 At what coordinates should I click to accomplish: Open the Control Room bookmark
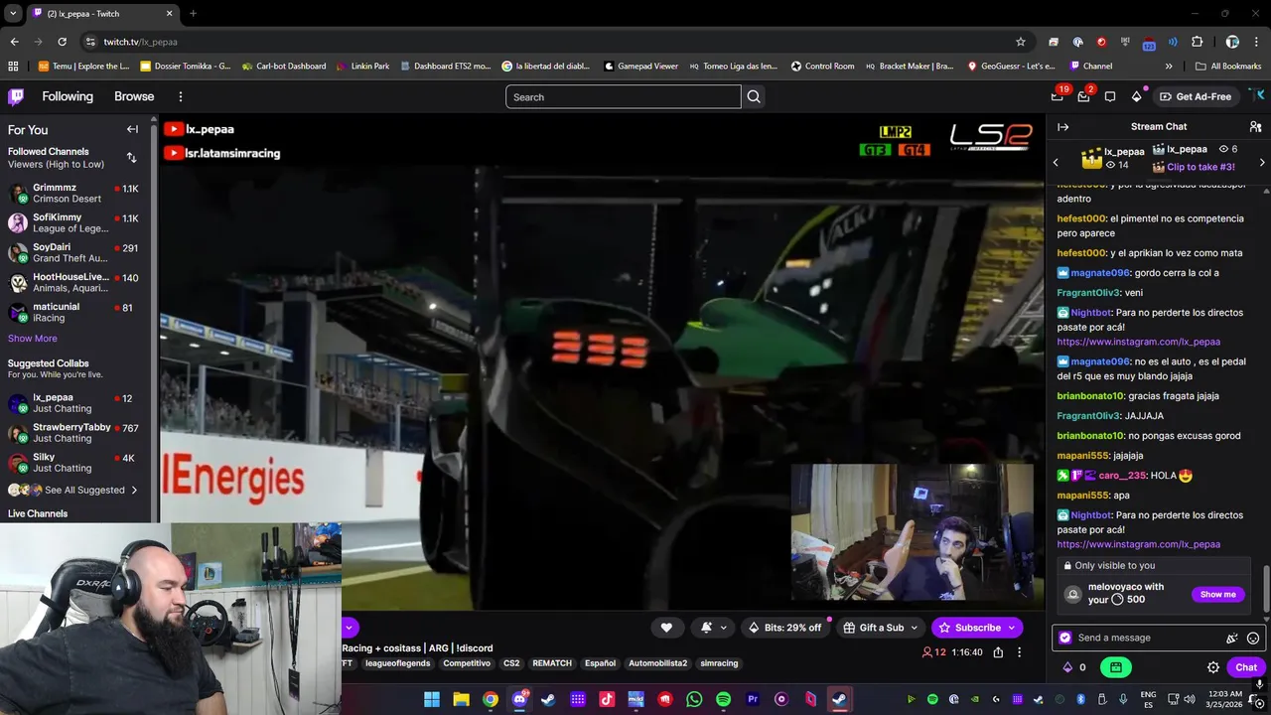pyautogui.click(x=822, y=67)
